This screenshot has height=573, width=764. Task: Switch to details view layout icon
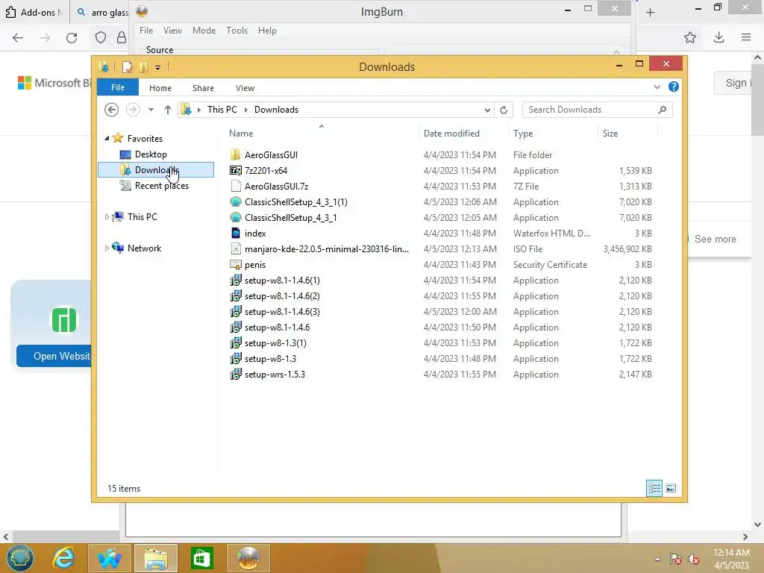(x=654, y=488)
